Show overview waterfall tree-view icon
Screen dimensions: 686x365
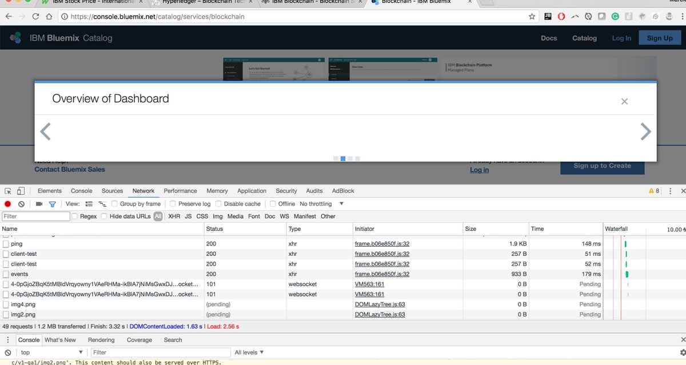102,204
